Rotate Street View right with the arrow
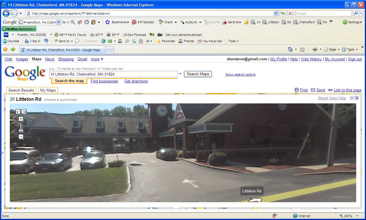366x220 pixels. [x=24, y=112]
